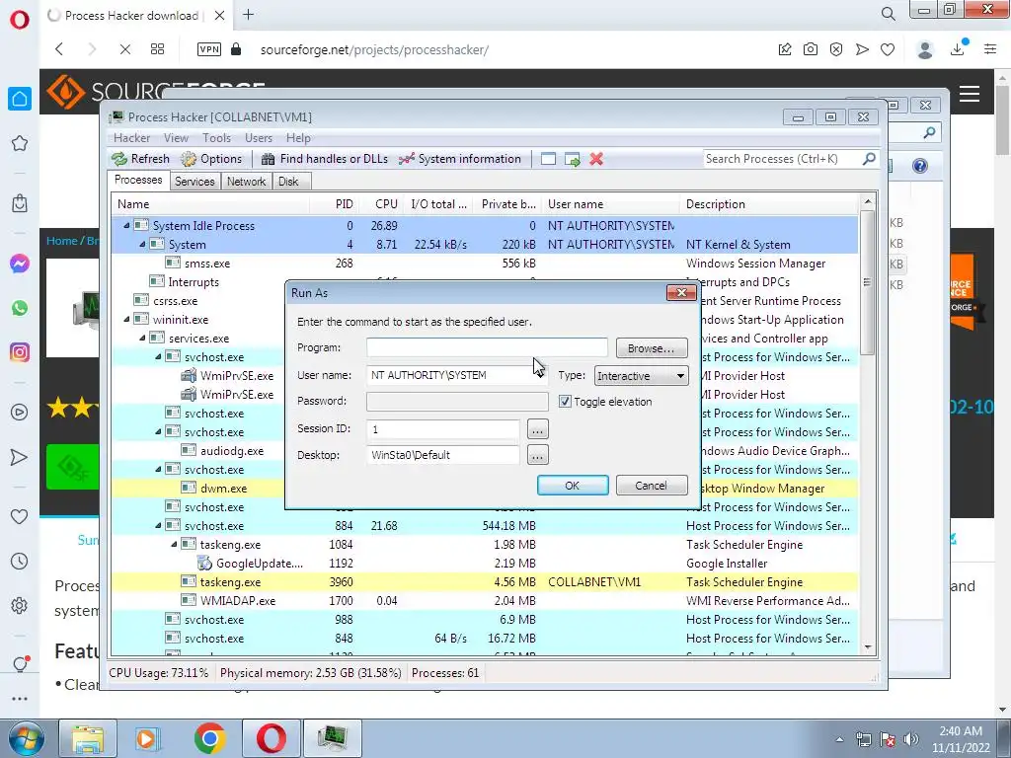The height and width of the screenshot is (758, 1011).
Task: Click the find window toolbar icon
Action: [548, 159]
